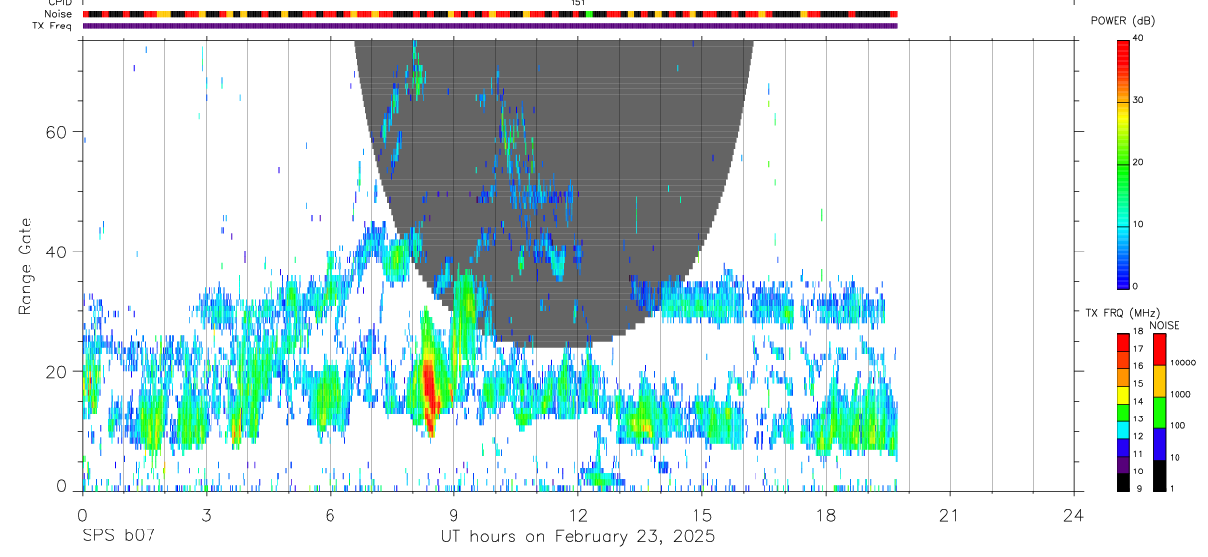Click the 1000 label in NOISE legend

coord(1180,395)
